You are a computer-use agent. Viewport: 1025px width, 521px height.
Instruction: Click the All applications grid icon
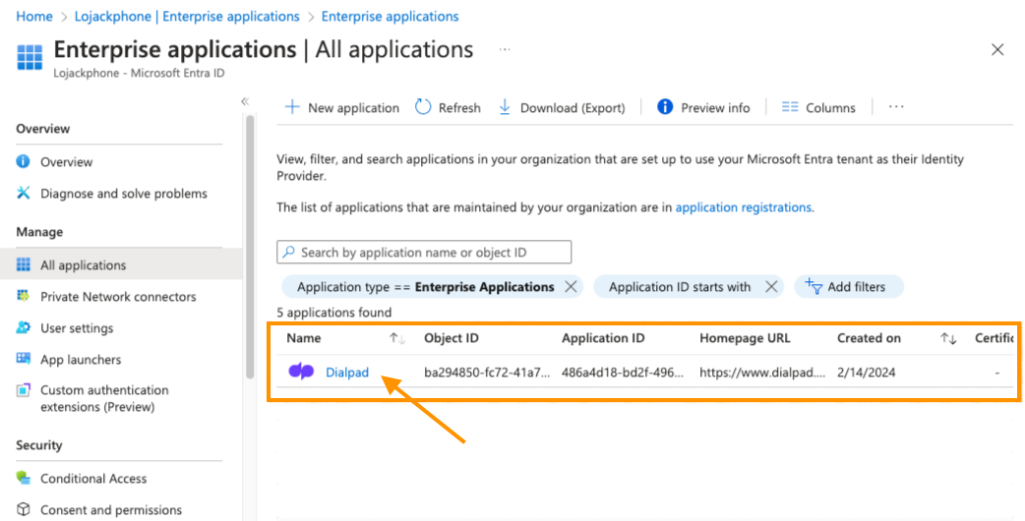(x=23, y=264)
